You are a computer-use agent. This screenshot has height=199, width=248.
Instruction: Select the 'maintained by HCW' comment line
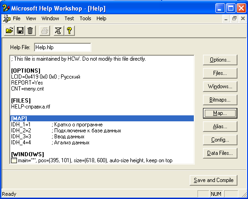(79, 59)
